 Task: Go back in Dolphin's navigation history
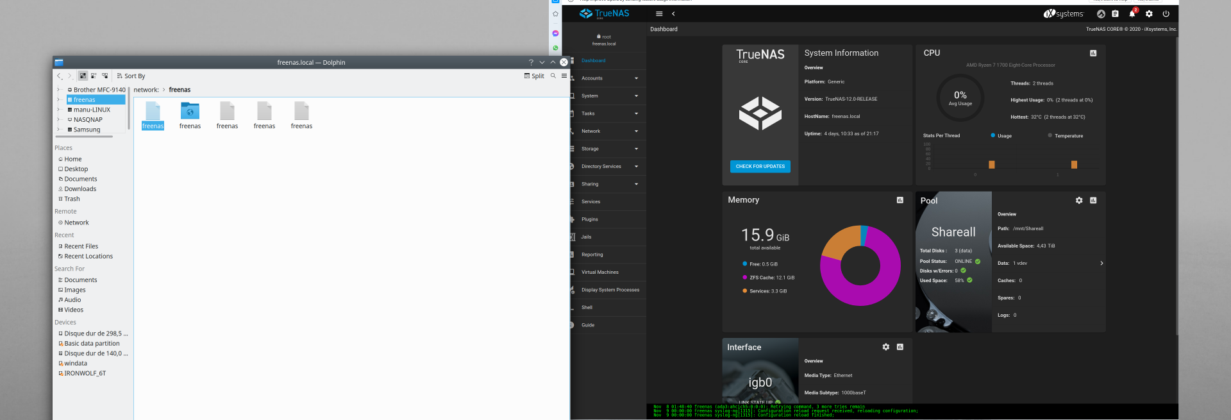60,76
